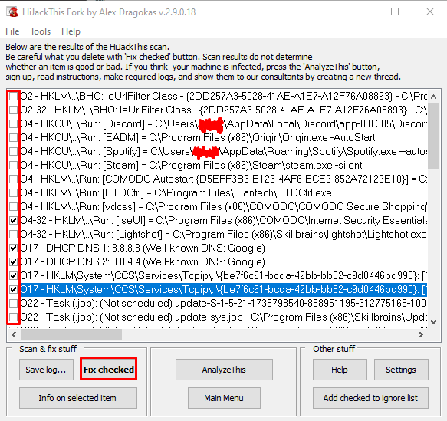Check the Steam silent Run entry box
The width and height of the screenshot is (447, 421).
click(13, 166)
